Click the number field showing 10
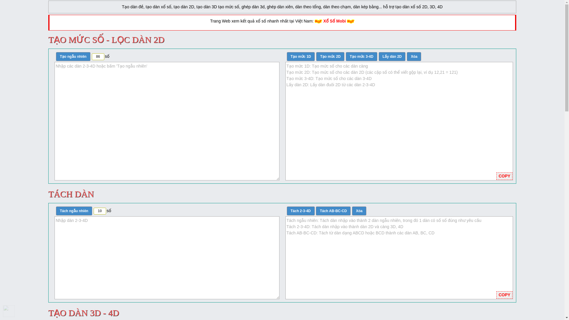The width and height of the screenshot is (569, 320). 100,211
